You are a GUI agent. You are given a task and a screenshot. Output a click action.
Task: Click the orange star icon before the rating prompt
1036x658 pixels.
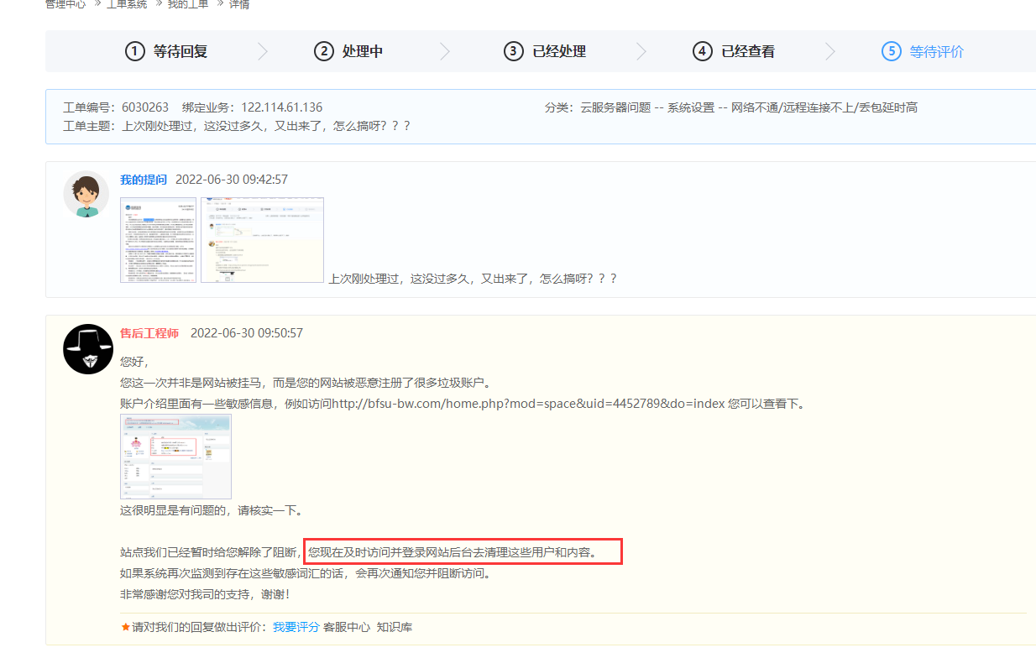(x=126, y=627)
